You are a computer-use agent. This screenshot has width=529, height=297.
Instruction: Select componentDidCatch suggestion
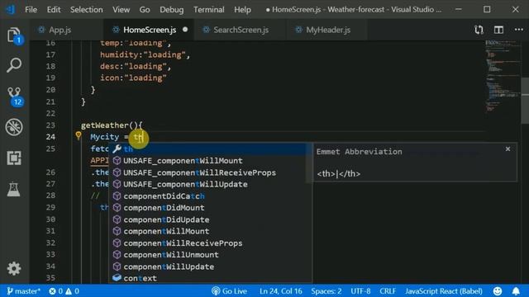pos(207,196)
